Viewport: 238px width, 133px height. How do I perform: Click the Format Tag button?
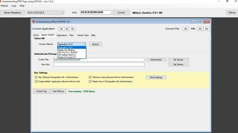[41, 91]
